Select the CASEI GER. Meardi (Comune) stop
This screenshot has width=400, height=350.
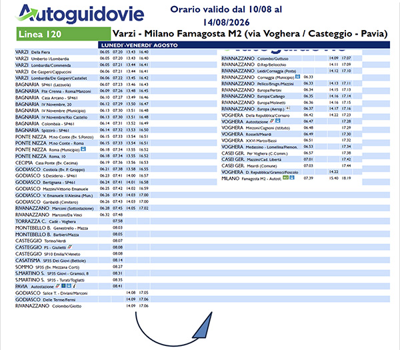(249, 166)
